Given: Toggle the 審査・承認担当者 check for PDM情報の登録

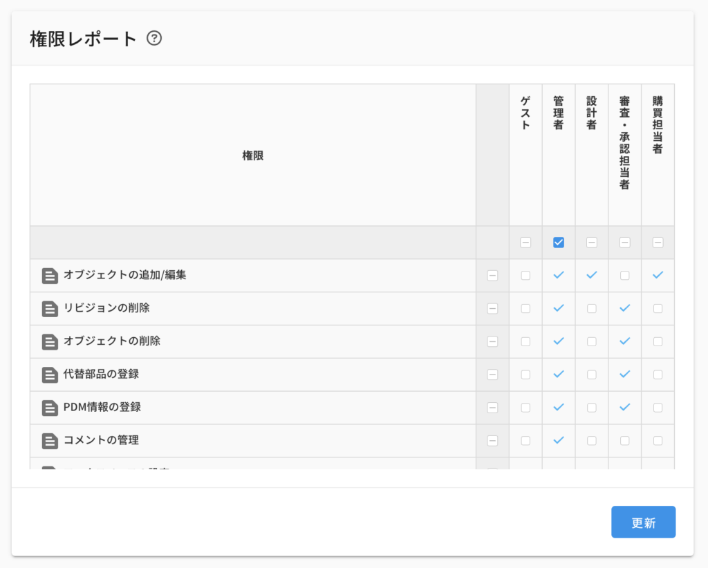Looking at the screenshot, I should (x=624, y=408).
